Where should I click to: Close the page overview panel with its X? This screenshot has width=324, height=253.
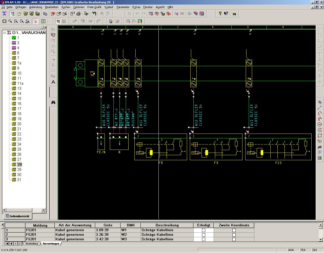45,27
